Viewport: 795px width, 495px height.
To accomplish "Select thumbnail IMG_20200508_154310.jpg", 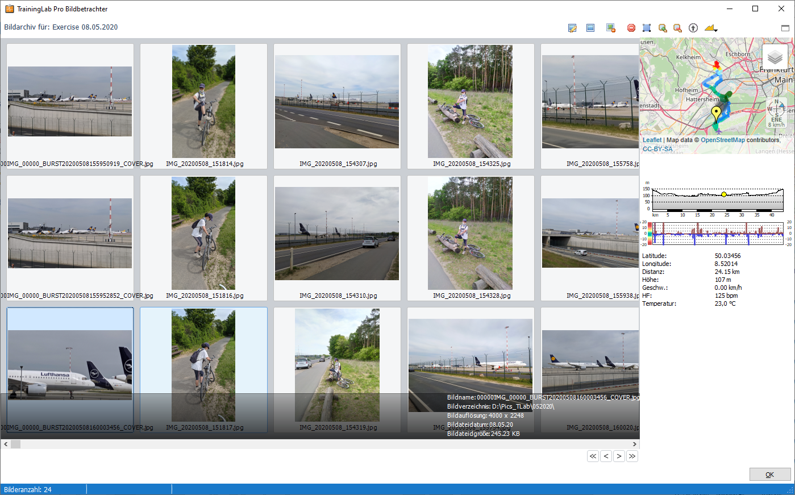I will tap(337, 238).
